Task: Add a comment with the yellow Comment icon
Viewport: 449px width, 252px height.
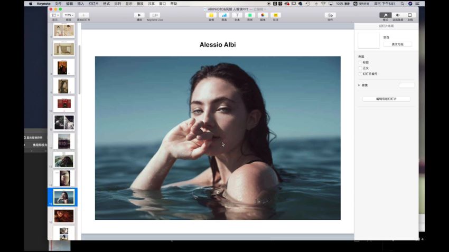Action: pos(275,15)
